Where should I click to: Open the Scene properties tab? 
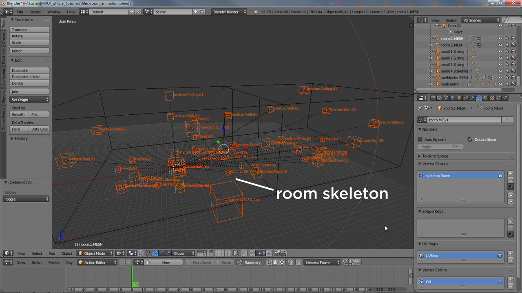pos(446,98)
